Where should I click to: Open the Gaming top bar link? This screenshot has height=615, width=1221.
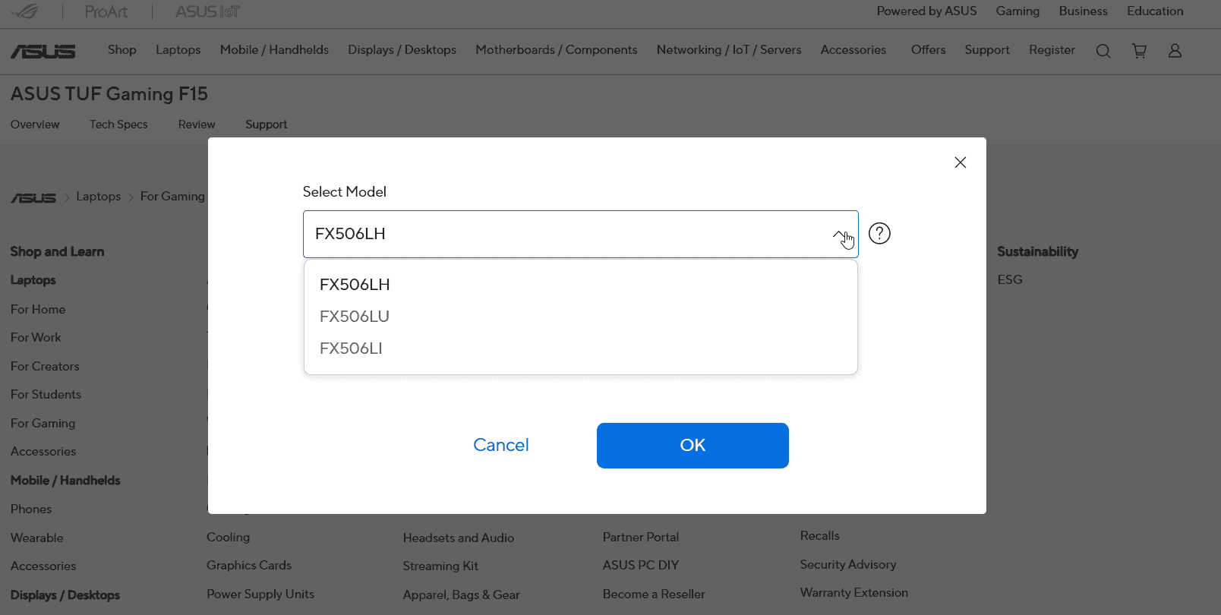tap(1018, 11)
